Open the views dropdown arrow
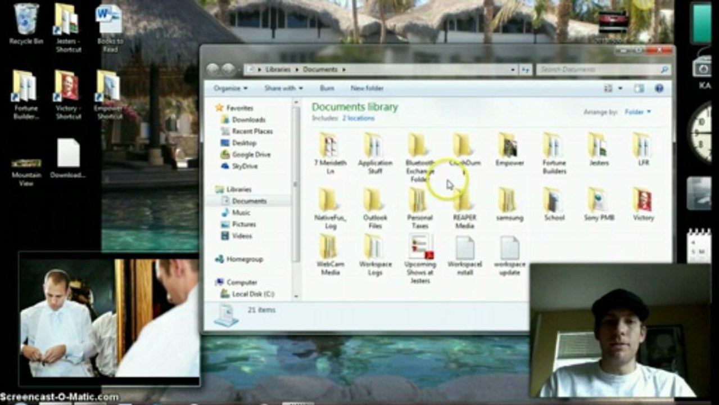This screenshot has width=719, height=405. click(x=621, y=88)
